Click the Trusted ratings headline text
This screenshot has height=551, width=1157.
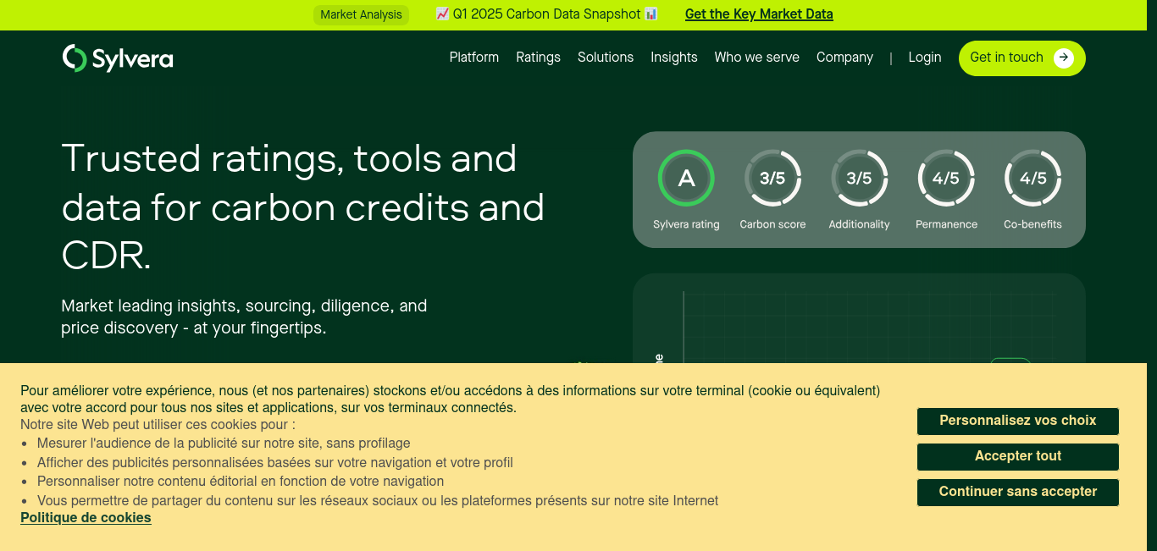pyautogui.click(x=303, y=207)
